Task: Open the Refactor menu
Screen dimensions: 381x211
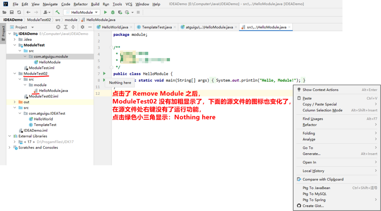Action: (81, 4)
